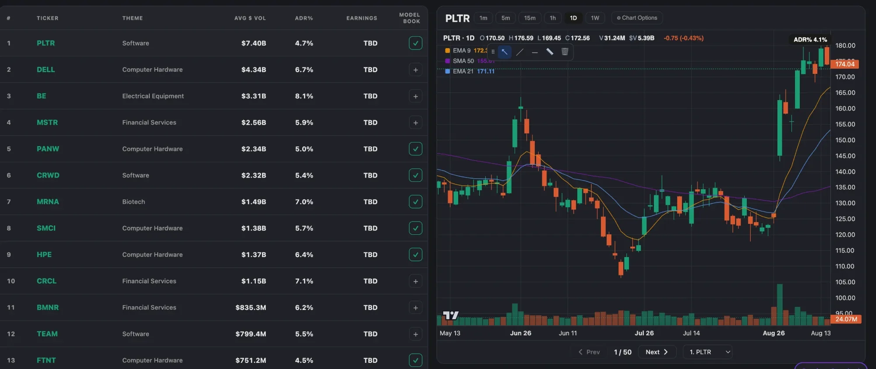Switch chart to 1W timeframe
Image resolution: width=876 pixels, height=369 pixels.
595,18
